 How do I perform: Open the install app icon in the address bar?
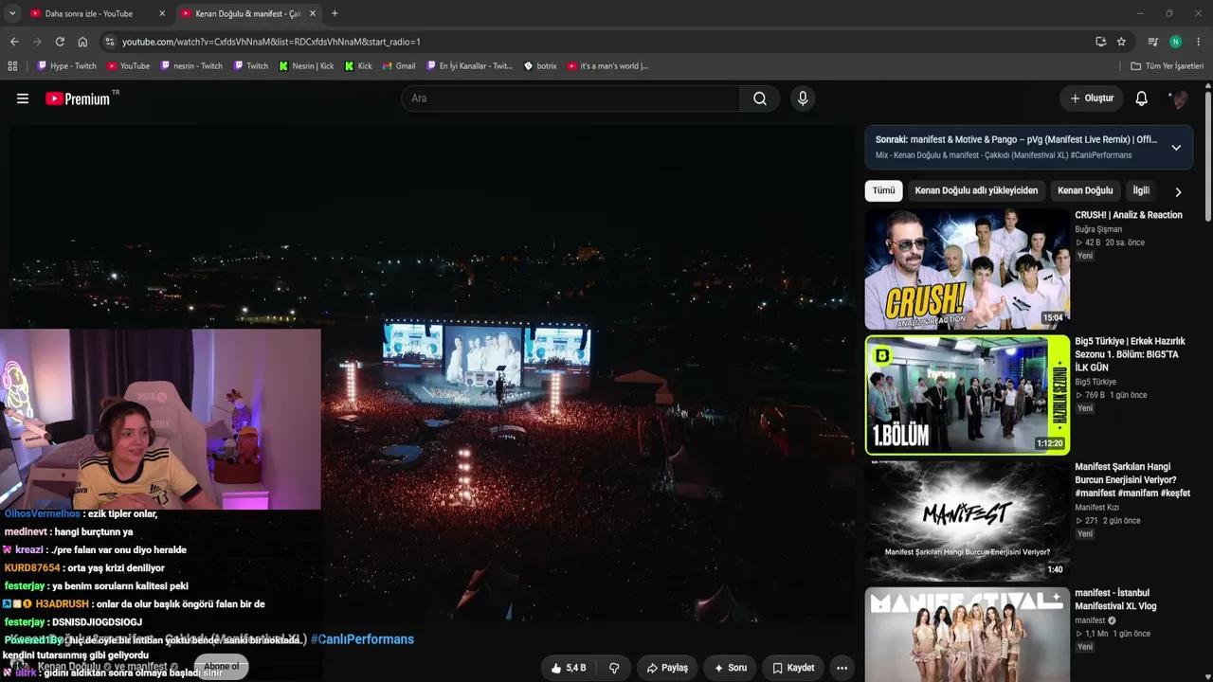coord(1100,42)
